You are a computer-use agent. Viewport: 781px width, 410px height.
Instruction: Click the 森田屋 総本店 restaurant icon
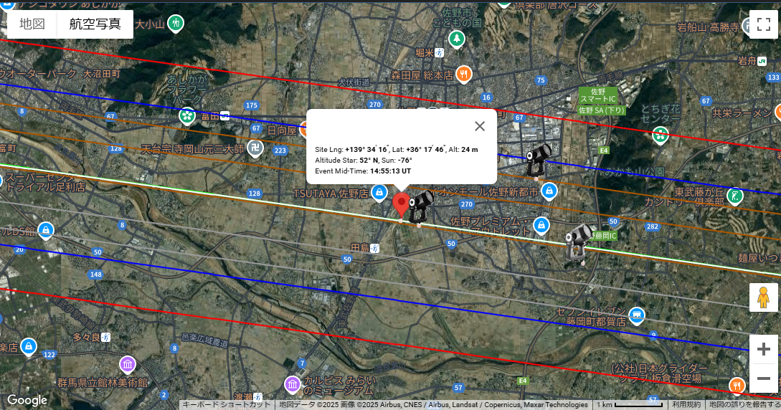465,73
